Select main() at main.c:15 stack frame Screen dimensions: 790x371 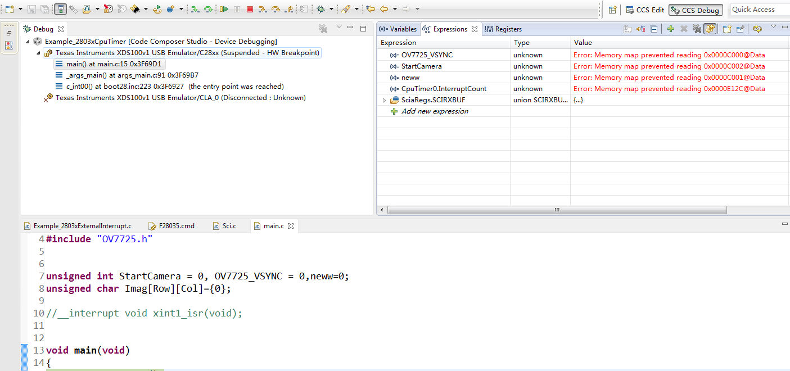coord(110,64)
